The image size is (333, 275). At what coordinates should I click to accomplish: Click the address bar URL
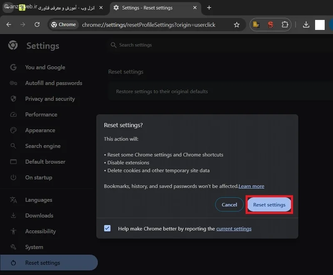[x=149, y=25]
